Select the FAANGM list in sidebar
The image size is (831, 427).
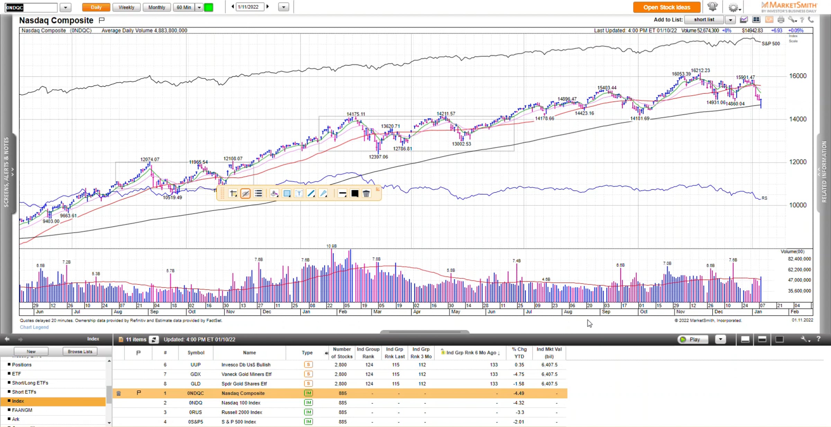(22, 410)
